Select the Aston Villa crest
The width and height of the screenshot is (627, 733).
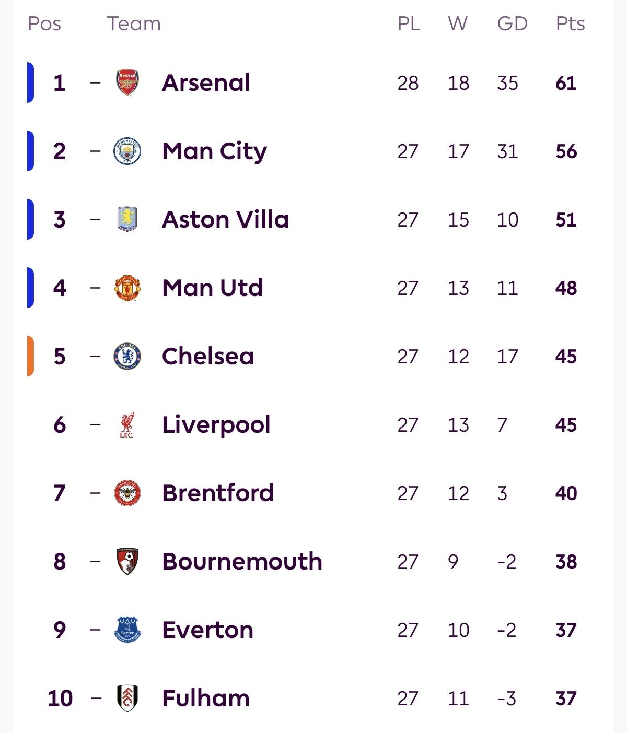click(127, 219)
